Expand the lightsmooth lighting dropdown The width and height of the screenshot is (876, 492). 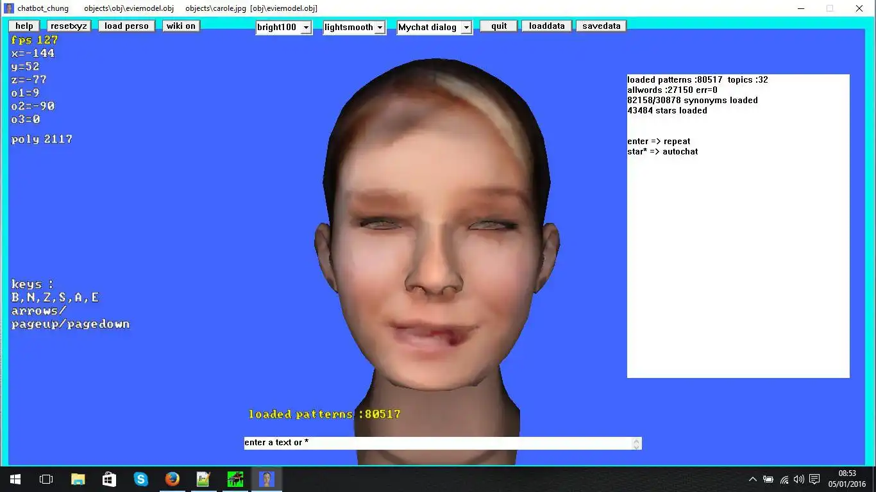354,28
